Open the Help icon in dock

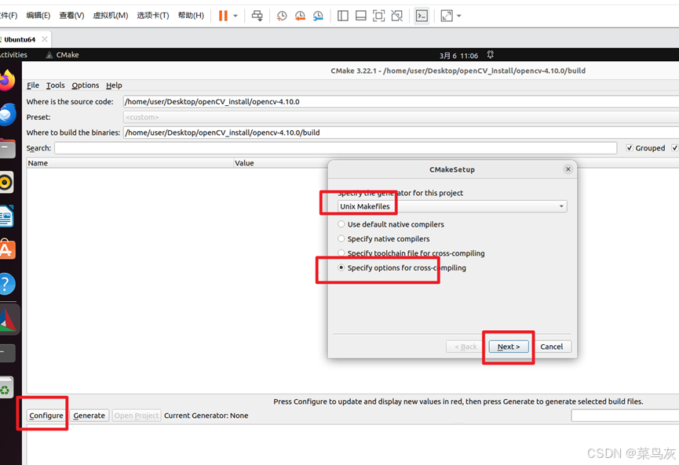click(x=7, y=284)
